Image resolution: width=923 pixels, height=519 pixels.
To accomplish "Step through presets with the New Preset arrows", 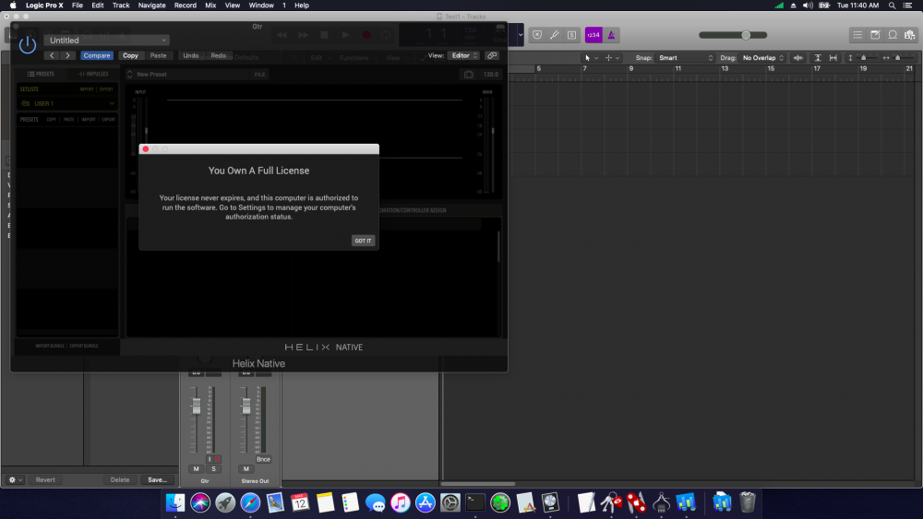I will (129, 74).
